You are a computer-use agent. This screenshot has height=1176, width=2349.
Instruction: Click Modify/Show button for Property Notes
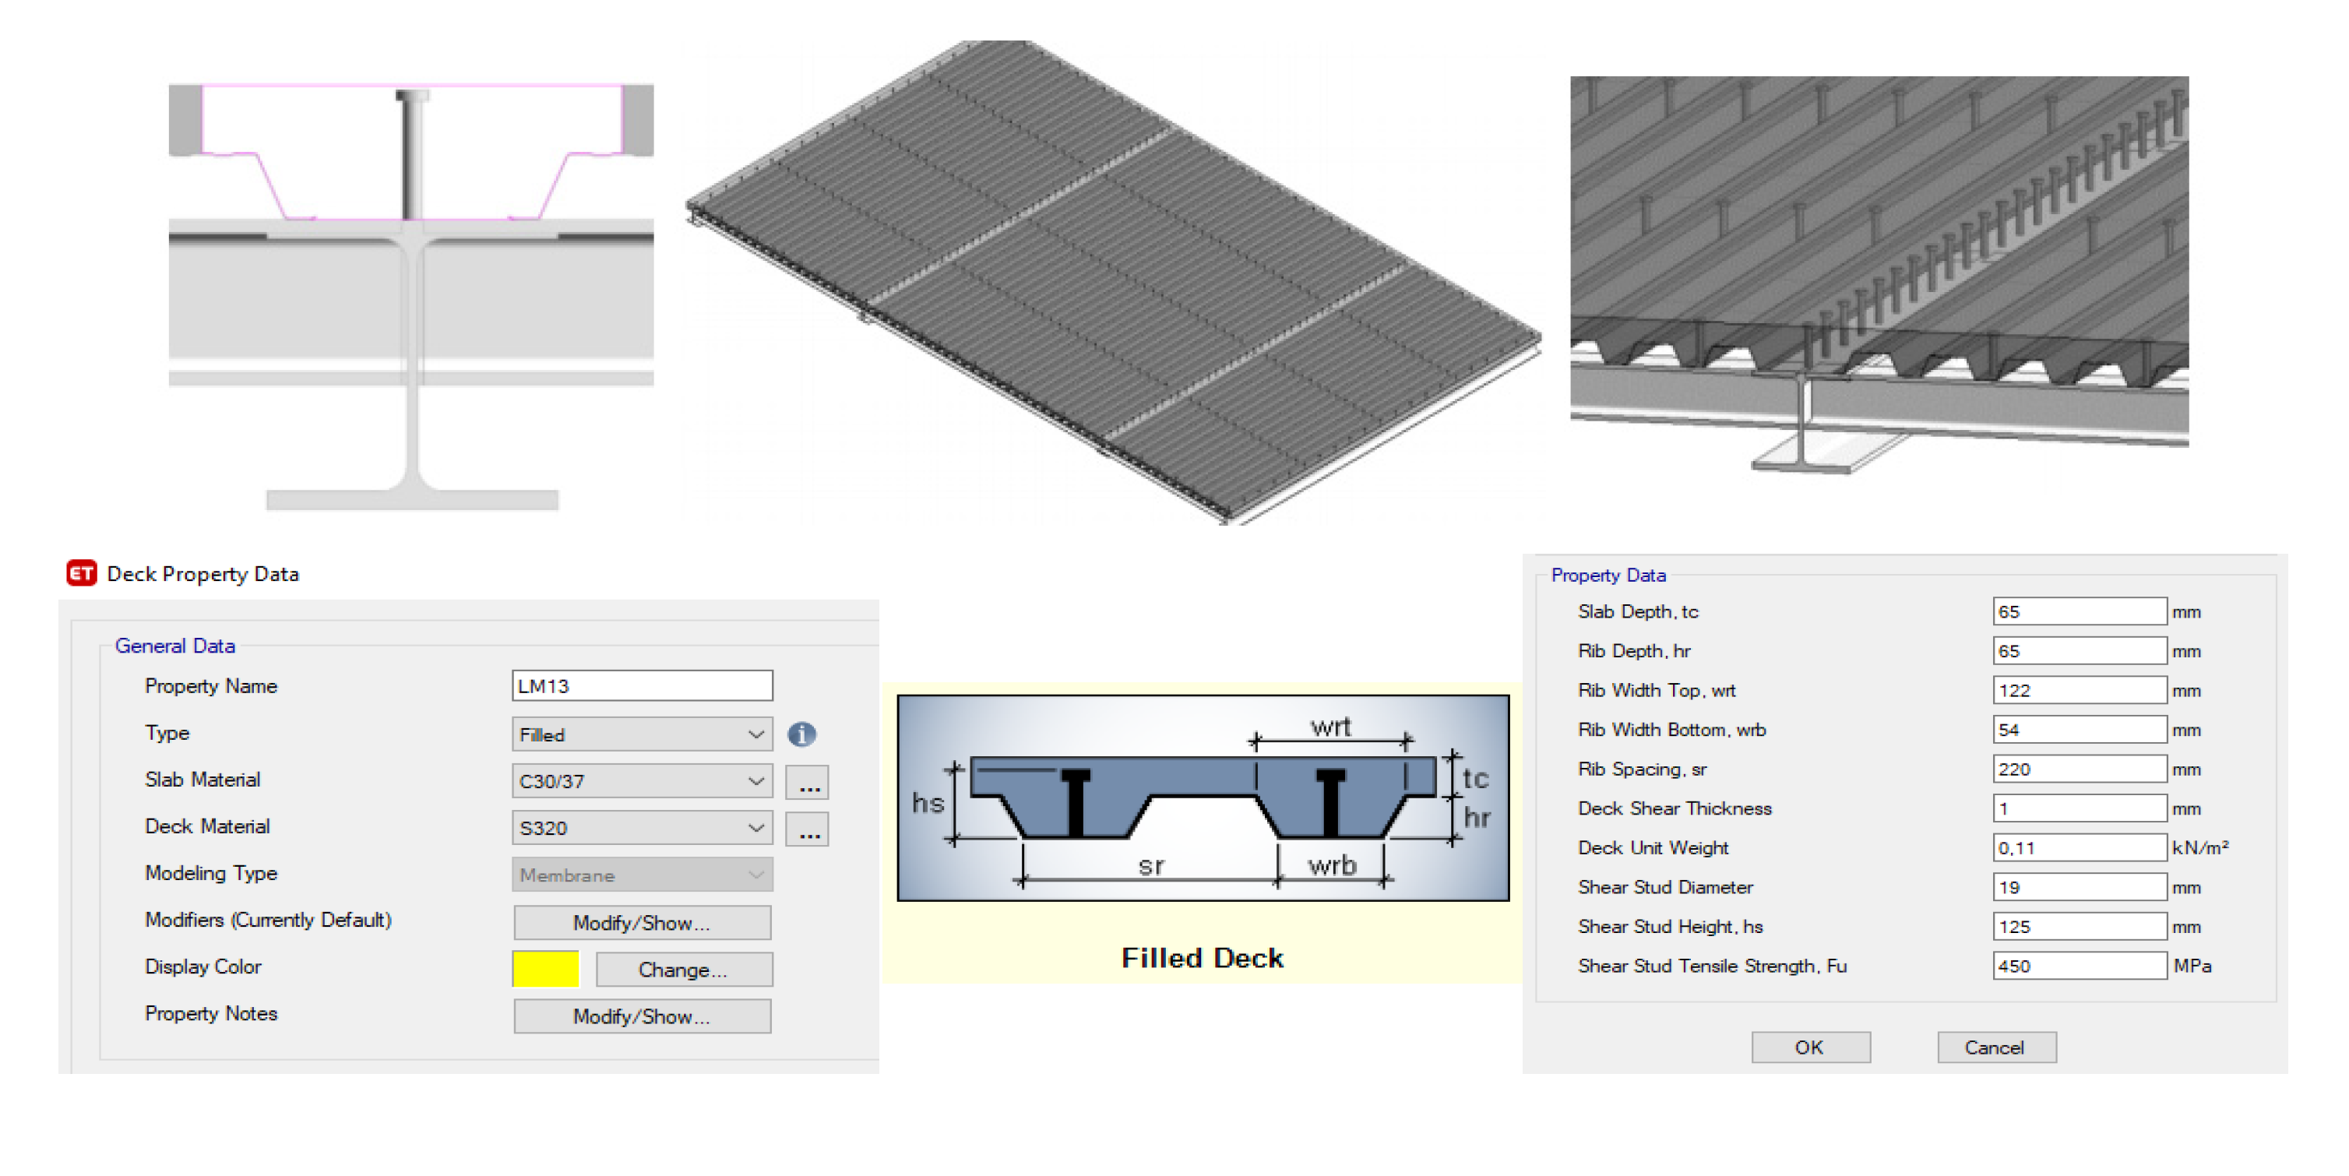point(642,1016)
